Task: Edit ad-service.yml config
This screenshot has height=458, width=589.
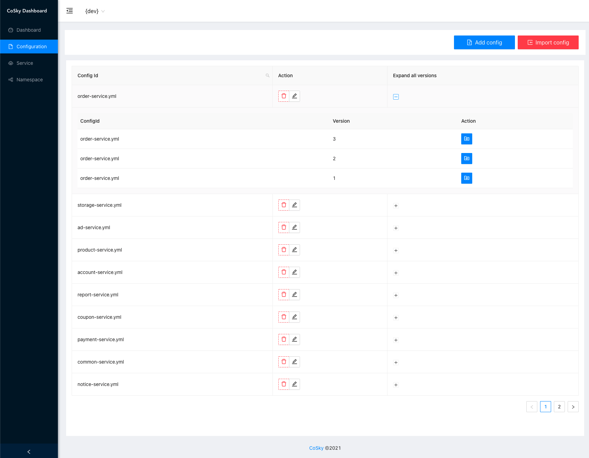Action: point(294,227)
